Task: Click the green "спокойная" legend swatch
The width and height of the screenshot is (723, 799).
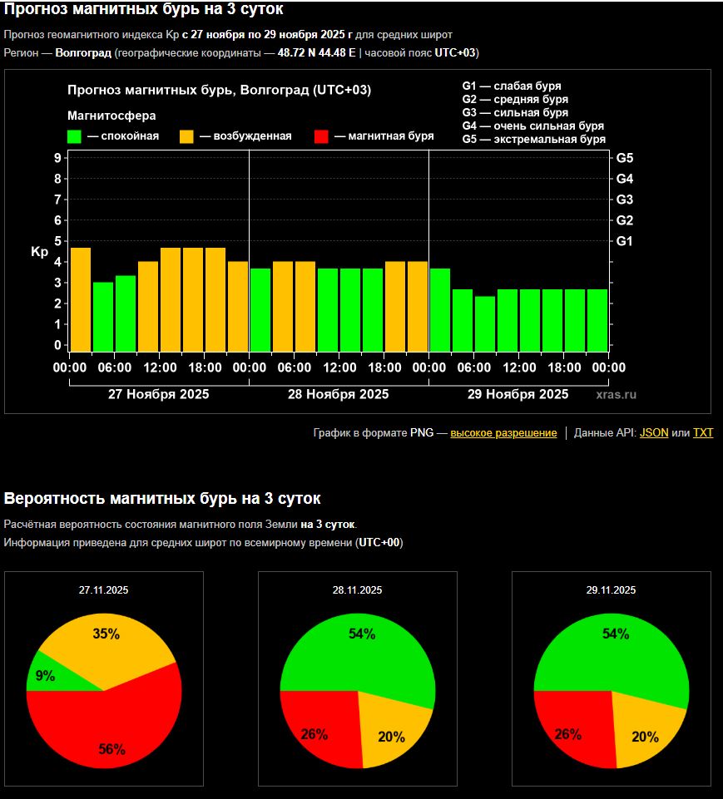Action: (x=75, y=136)
